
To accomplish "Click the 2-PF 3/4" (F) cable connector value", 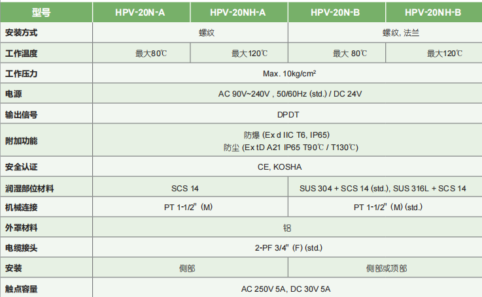I will [x=287, y=248].
